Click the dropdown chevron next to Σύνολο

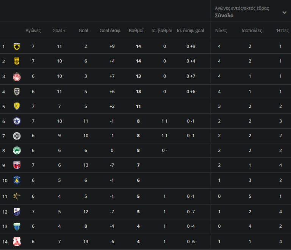click(x=284, y=12)
